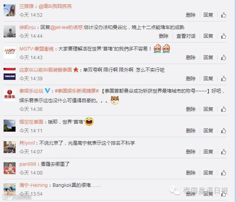
Task: Open 查看对话 on 徐凯nju's reply
Action: [186, 36]
